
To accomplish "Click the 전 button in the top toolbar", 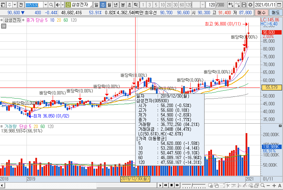I will pos(21,5).
